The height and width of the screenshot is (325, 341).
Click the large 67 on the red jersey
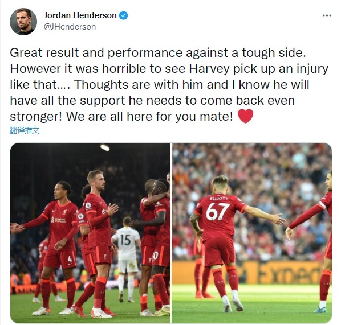(x=217, y=211)
